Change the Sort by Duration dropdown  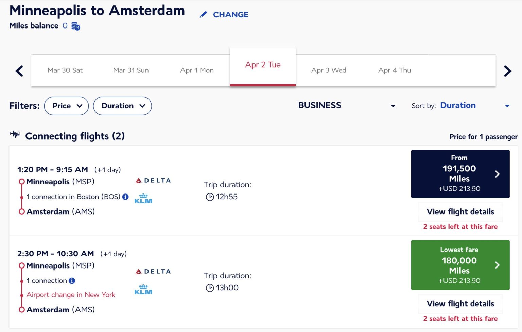[474, 106]
